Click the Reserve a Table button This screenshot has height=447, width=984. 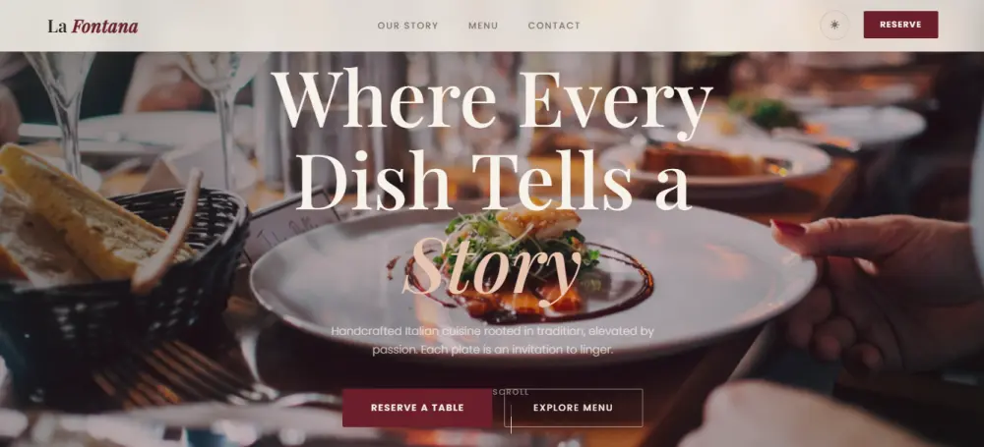pyautogui.click(x=417, y=408)
